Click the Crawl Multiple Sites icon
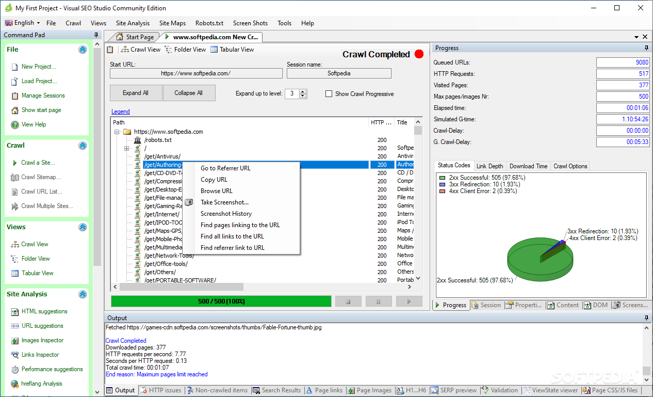Viewport: 653px width, 397px height. coord(14,206)
